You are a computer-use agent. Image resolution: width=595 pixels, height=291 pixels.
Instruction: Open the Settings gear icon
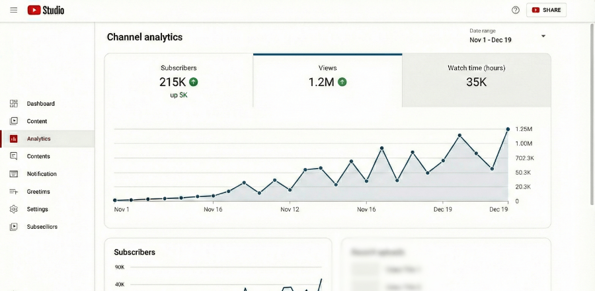pos(13,209)
